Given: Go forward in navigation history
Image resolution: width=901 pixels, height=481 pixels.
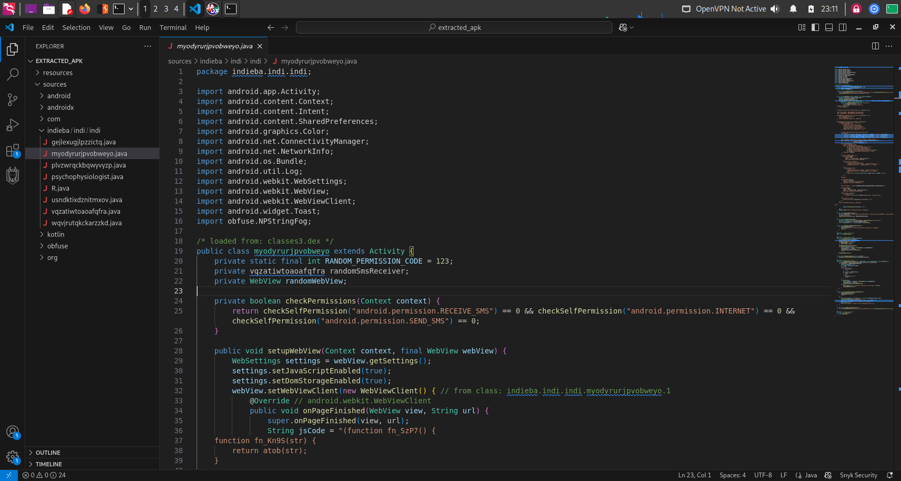Looking at the screenshot, I should (x=285, y=27).
